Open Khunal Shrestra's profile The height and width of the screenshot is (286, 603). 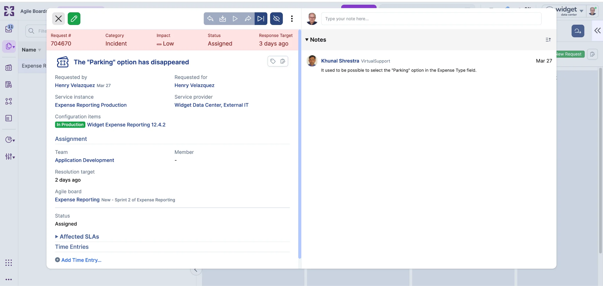point(340,61)
